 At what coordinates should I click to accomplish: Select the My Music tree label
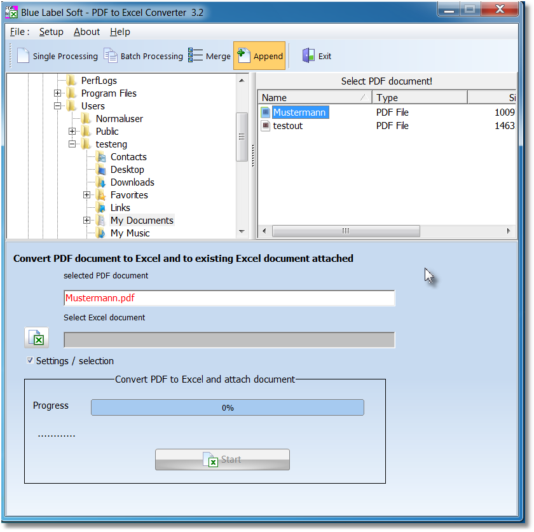pyautogui.click(x=130, y=233)
